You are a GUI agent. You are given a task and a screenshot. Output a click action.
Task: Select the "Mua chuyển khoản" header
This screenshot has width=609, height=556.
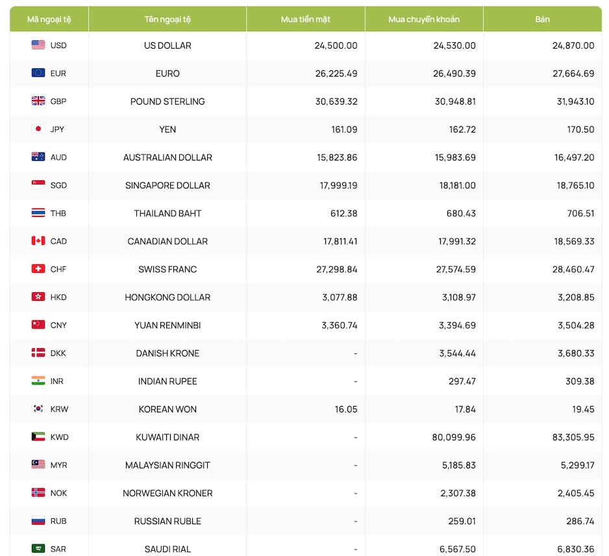[x=424, y=19]
